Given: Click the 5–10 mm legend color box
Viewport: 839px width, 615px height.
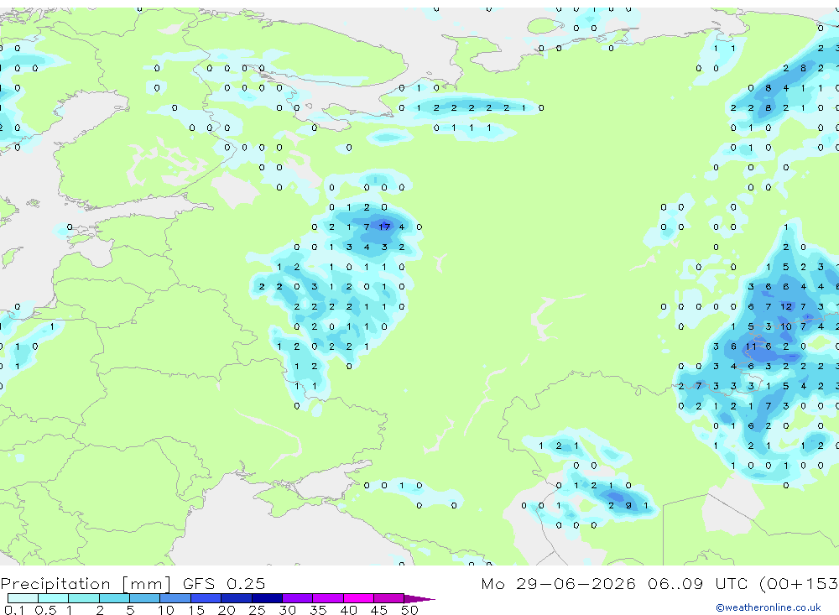Looking at the screenshot, I should click(145, 598).
